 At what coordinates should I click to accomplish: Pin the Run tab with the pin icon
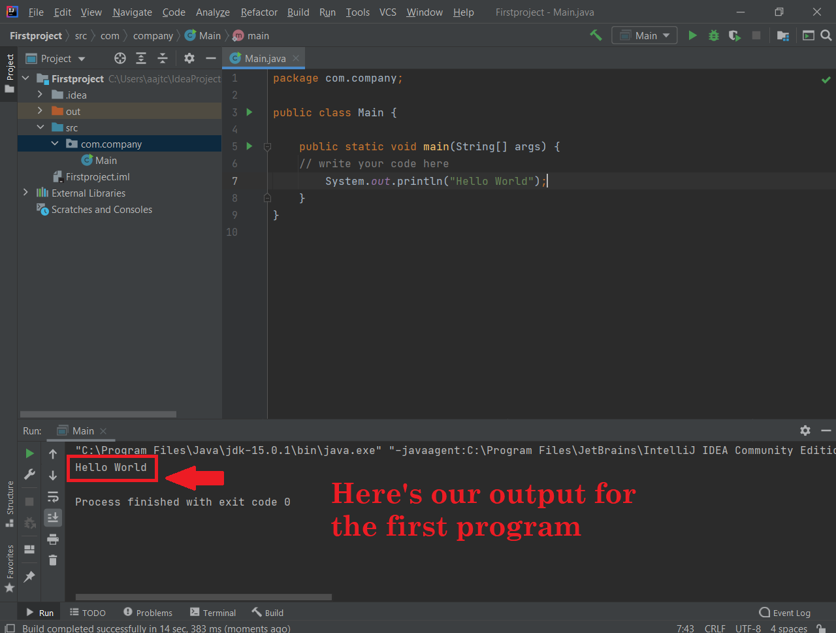(29, 577)
